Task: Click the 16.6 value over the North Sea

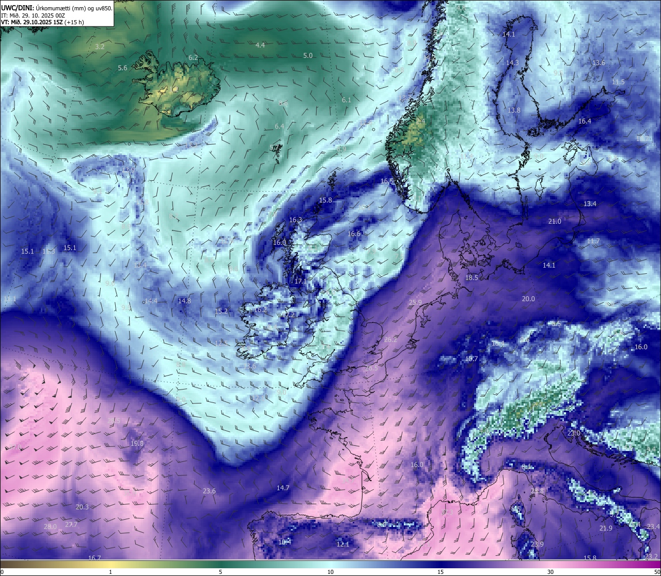Action: [x=354, y=234]
